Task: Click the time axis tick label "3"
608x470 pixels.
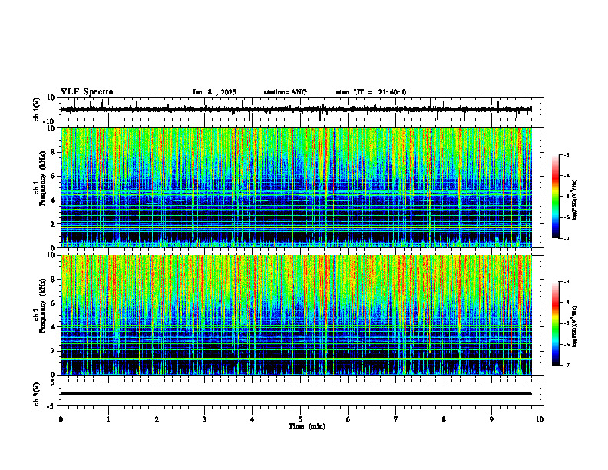Action: pyautogui.click(x=204, y=419)
